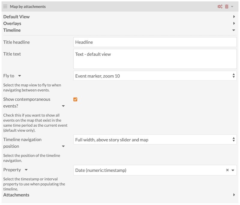Click the 'Check this if you want' help text

(x=35, y=123)
